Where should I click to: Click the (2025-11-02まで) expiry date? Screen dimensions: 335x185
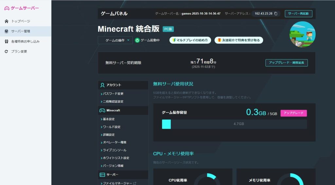203,67
